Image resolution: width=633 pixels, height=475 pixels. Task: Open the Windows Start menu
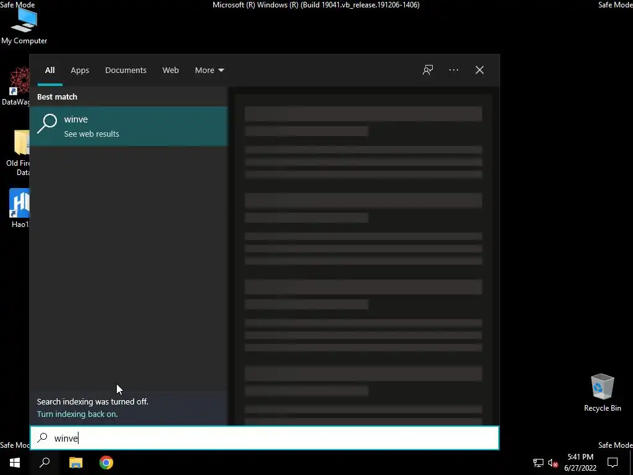coord(15,463)
